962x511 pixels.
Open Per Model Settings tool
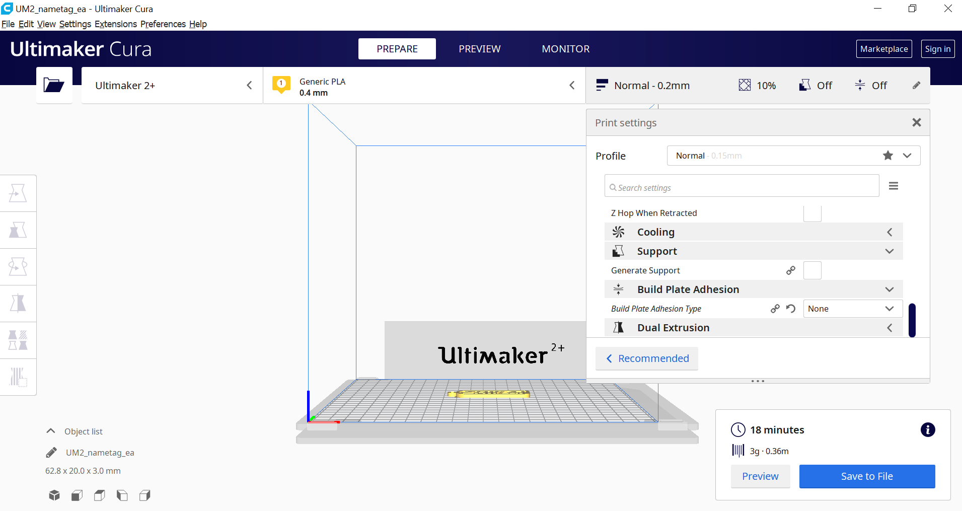(x=18, y=340)
